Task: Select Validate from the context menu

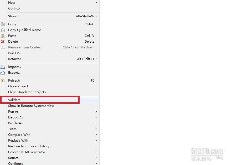Action: coord(50,100)
